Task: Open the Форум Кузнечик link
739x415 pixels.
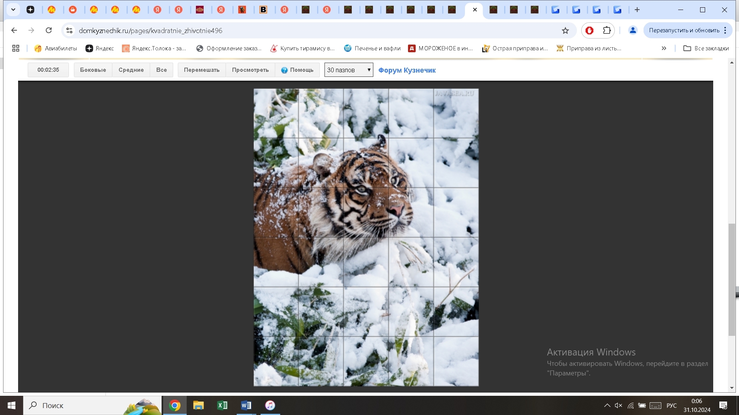Action: pos(407,70)
